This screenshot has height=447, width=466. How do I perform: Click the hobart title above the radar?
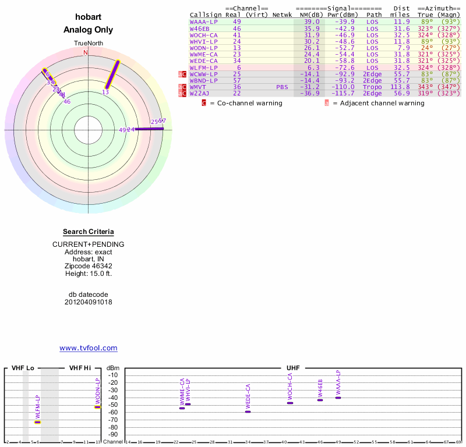[x=89, y=17]
